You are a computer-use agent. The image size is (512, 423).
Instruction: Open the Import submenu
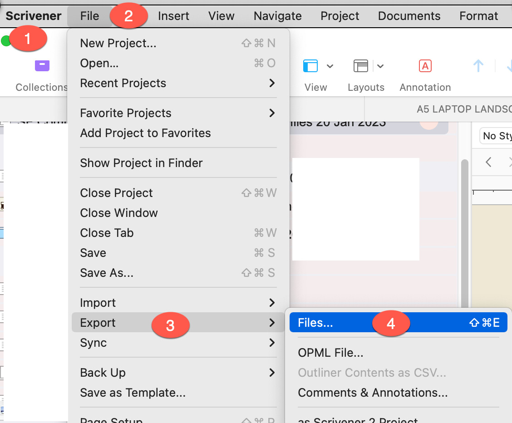coord(178,303)
